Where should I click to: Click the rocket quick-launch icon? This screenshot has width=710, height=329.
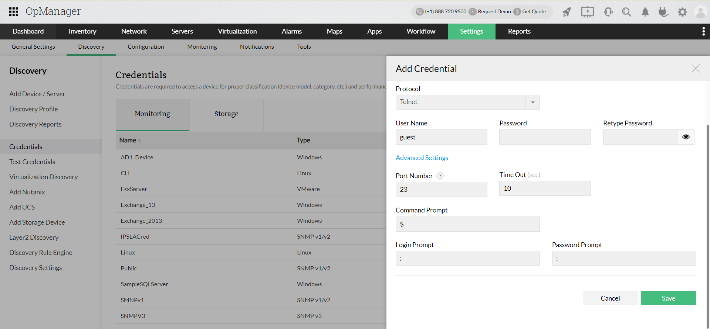(x=567, y=12)
